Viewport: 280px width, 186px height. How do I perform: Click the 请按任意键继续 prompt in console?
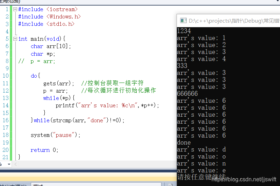pyautogui.click(x=201, y=177)
